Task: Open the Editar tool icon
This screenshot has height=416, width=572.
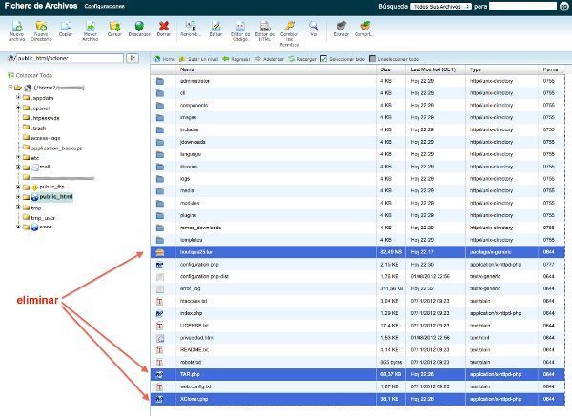Action: pyautogui.click(x=215, y=27)
